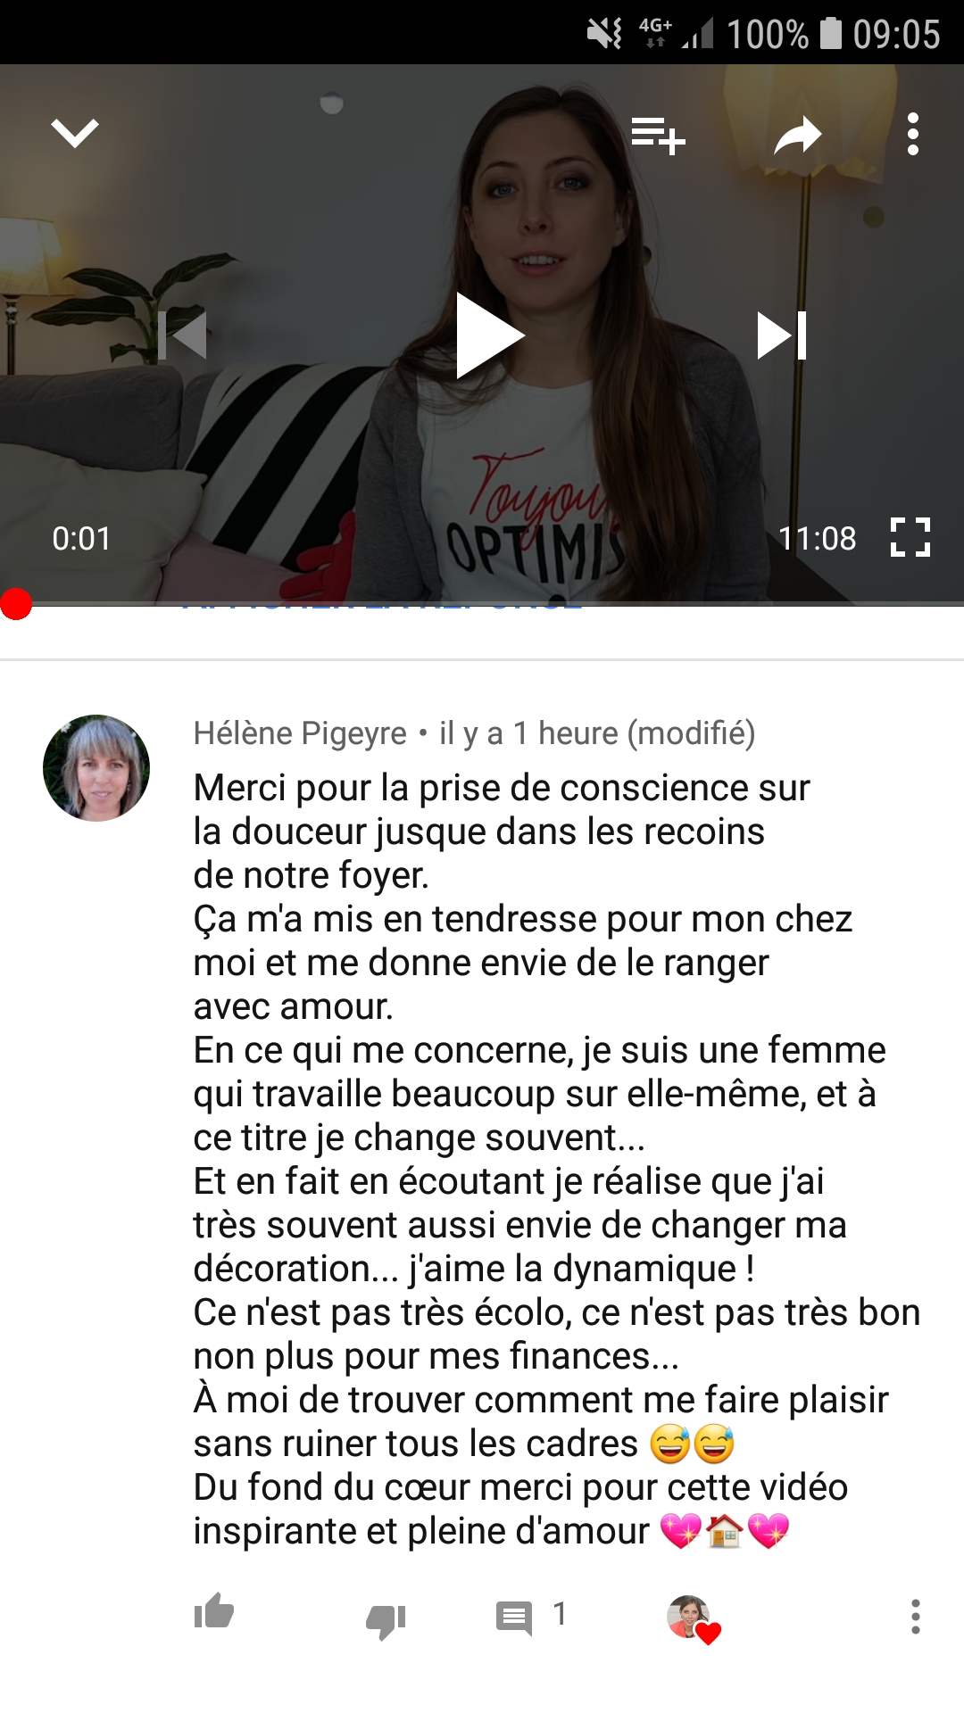This screenshot has width=964, height=1713.
Task: Minimize the video player with the down chevron
Action: [75, 134]
